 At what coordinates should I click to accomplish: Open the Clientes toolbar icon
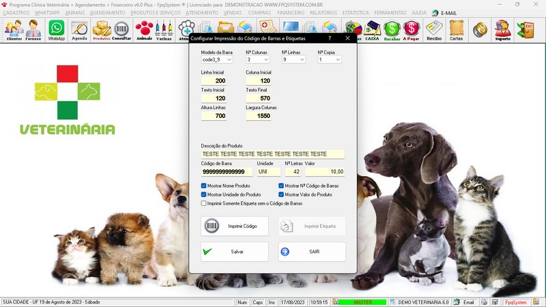pos(14,30)
